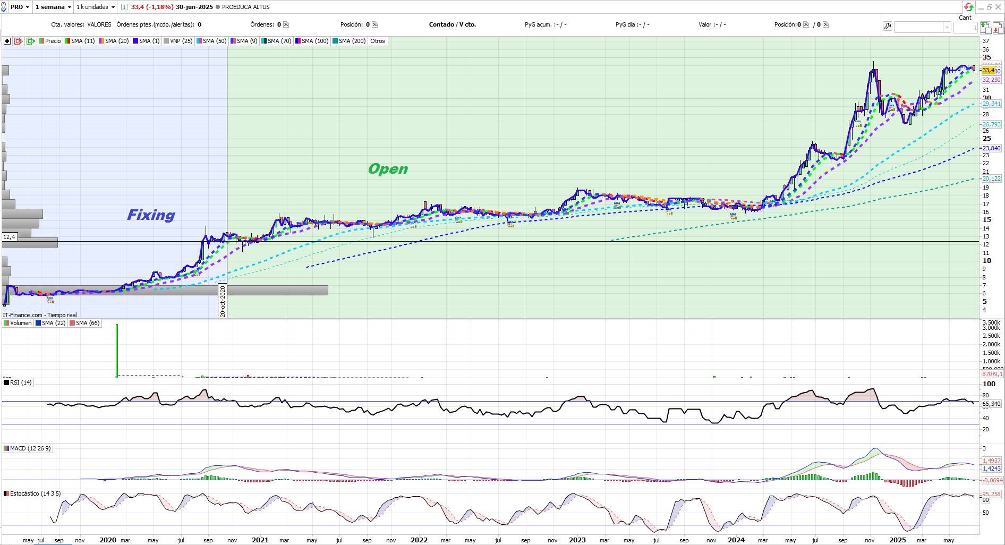
Task: Click the 95,258 stochastic value label
Action: [x=992, y=494]
